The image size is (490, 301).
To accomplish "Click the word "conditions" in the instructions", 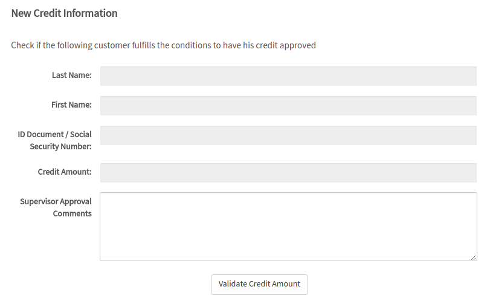I will tap(192, 45).
